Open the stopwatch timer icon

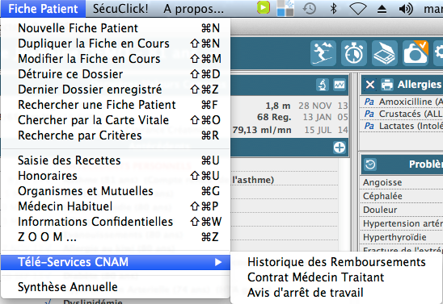[x=354, y=53]
